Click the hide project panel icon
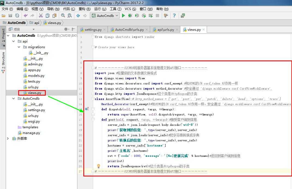 tap(73, 29)
